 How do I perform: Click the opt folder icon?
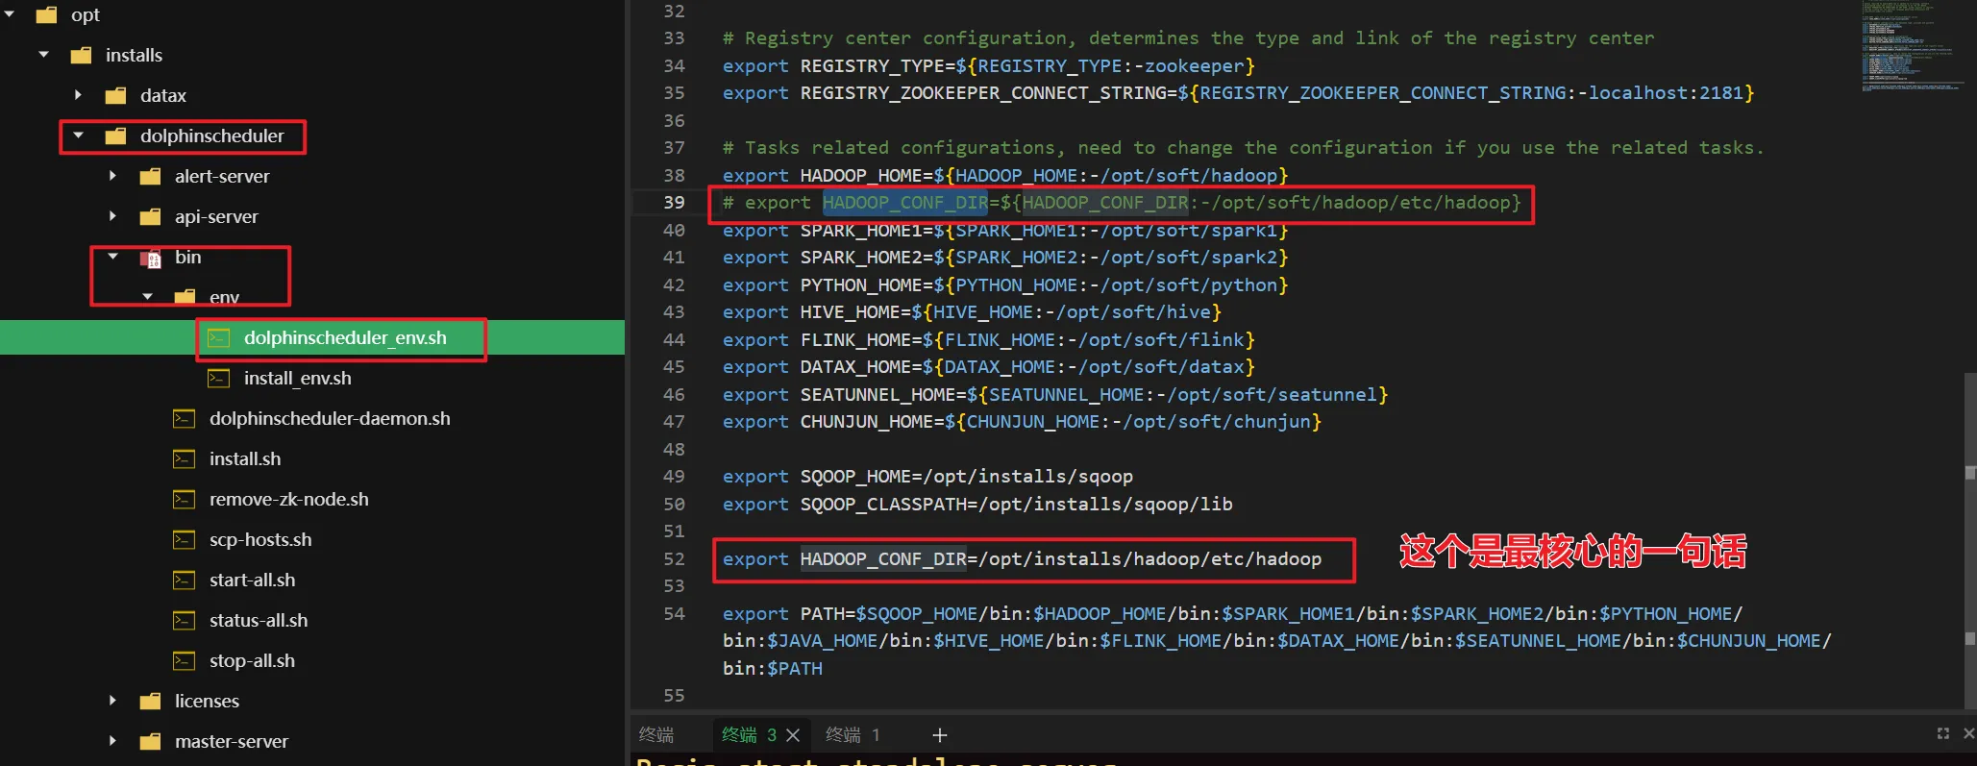pyautogui.click(x=46, y=14)
